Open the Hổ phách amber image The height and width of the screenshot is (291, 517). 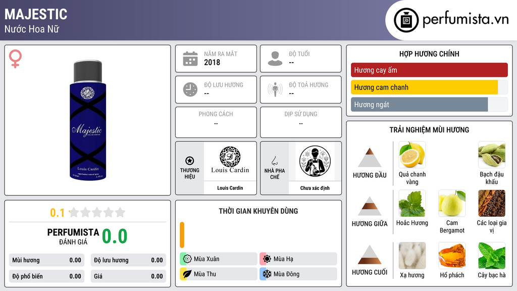(452, 256)
